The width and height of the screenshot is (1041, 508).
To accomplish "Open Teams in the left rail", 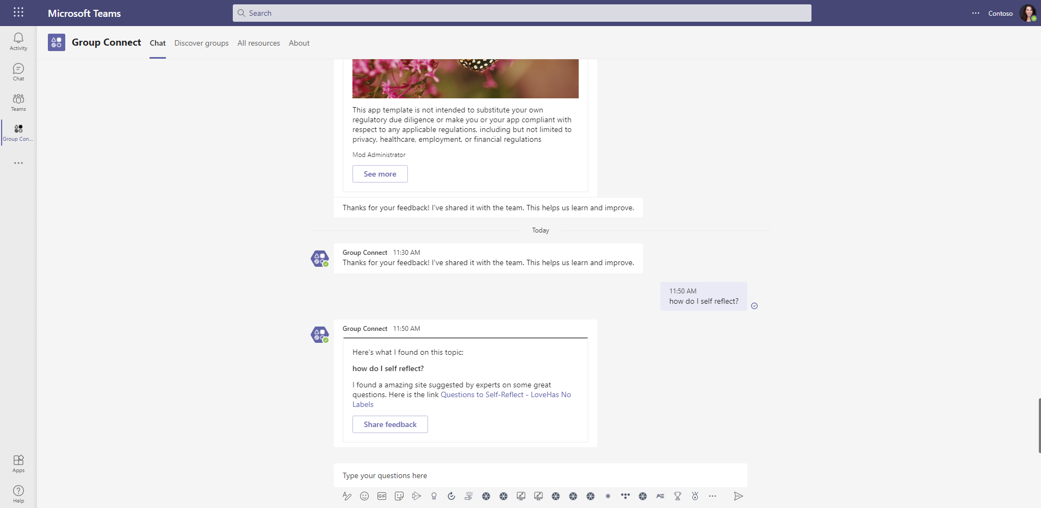I will (x=18, y=102).
